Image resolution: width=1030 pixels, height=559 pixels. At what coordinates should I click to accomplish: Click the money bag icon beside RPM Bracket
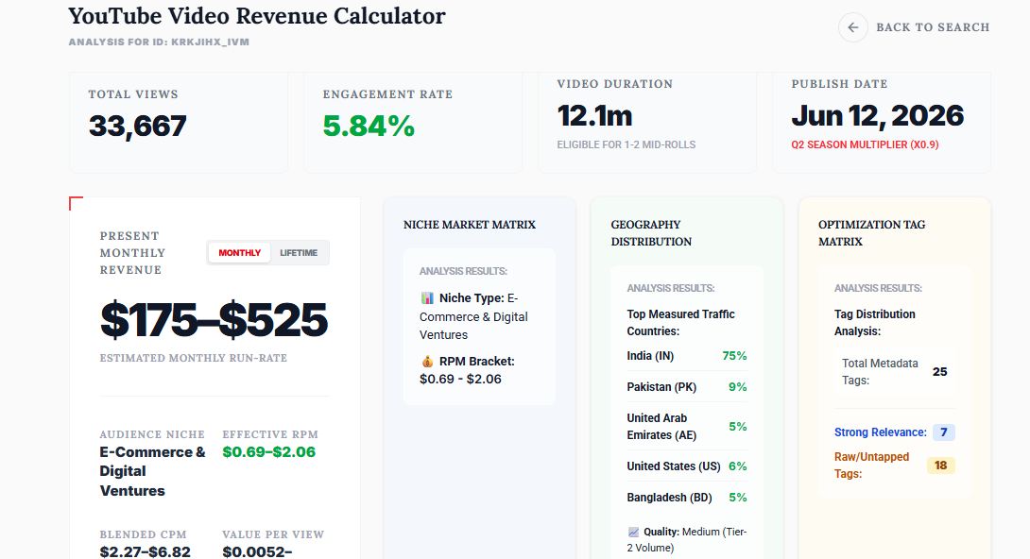427,362
